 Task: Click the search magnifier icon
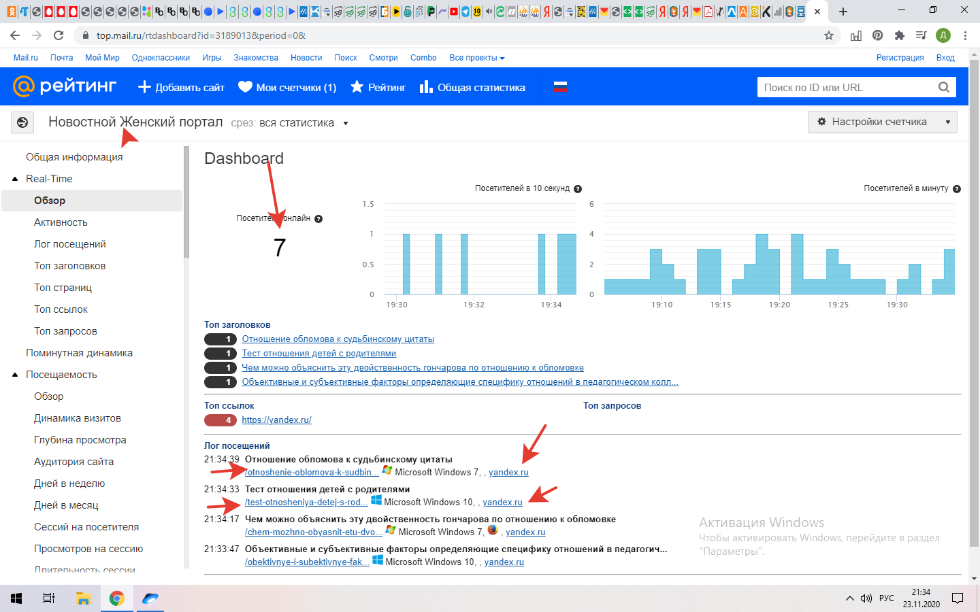944,87
